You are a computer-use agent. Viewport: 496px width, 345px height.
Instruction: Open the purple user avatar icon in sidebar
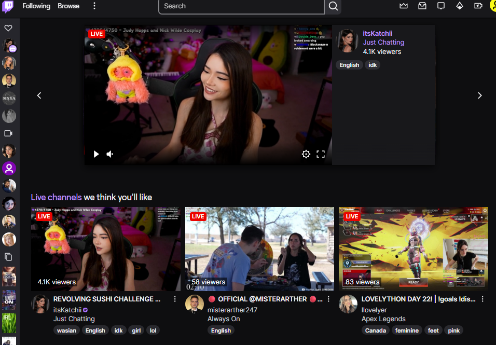tap(9, 168)
